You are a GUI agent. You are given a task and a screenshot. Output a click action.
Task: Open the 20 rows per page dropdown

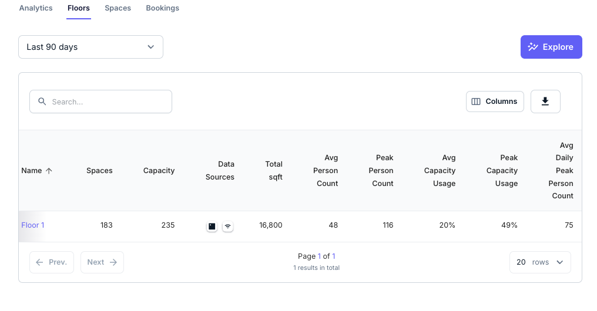(539, 262)
